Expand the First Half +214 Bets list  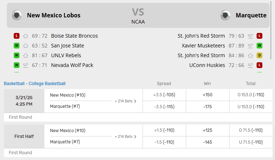tap(125, 136)
